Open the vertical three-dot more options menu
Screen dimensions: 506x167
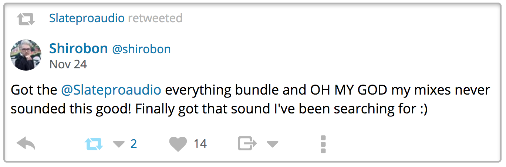point(323,144)
